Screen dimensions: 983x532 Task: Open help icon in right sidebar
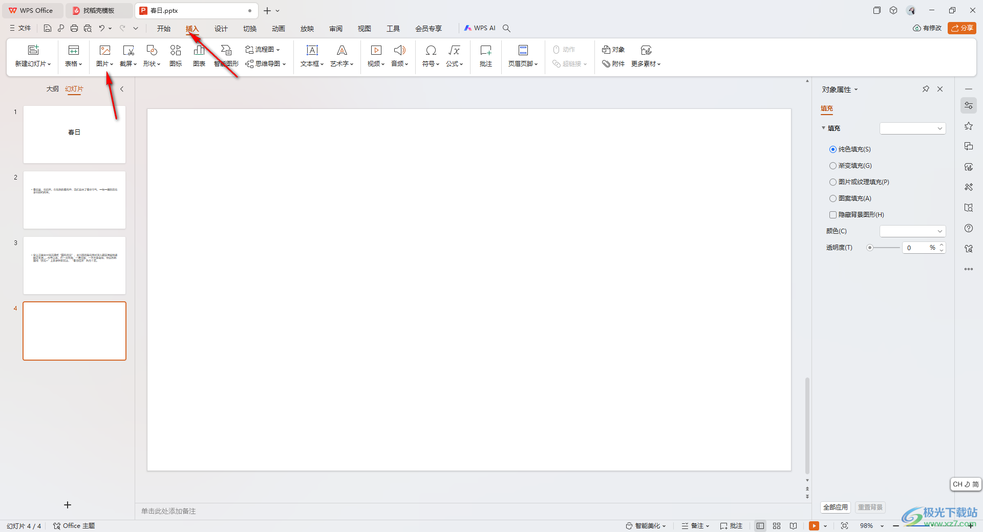tap(969, 228)
